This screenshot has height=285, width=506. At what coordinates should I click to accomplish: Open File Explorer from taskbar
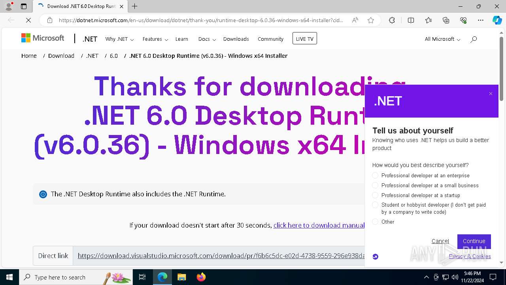point(181,277)
